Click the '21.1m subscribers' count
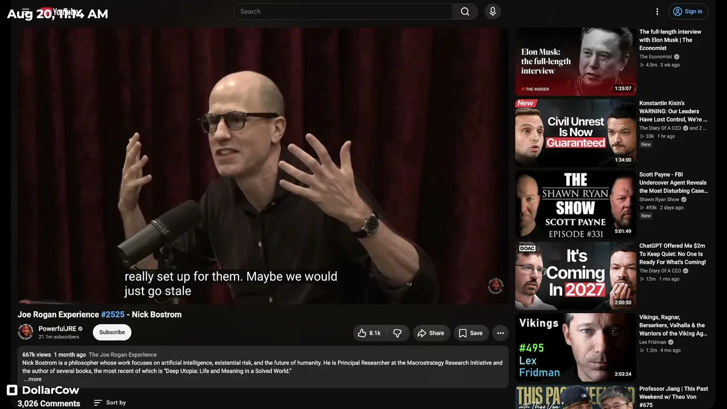This screenshot has width=727, height=409. click(x=59, y=337)
